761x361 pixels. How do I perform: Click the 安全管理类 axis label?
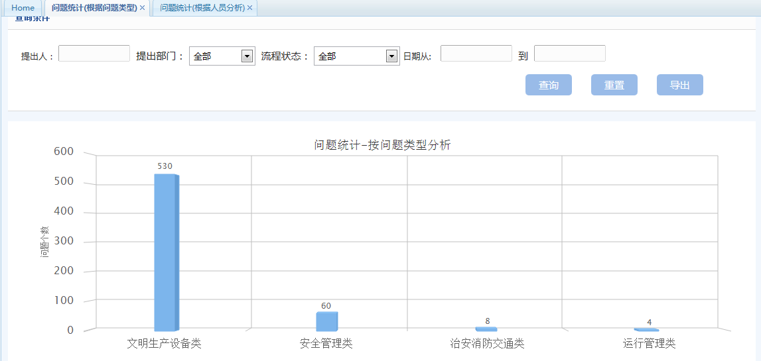pos(326,344)
